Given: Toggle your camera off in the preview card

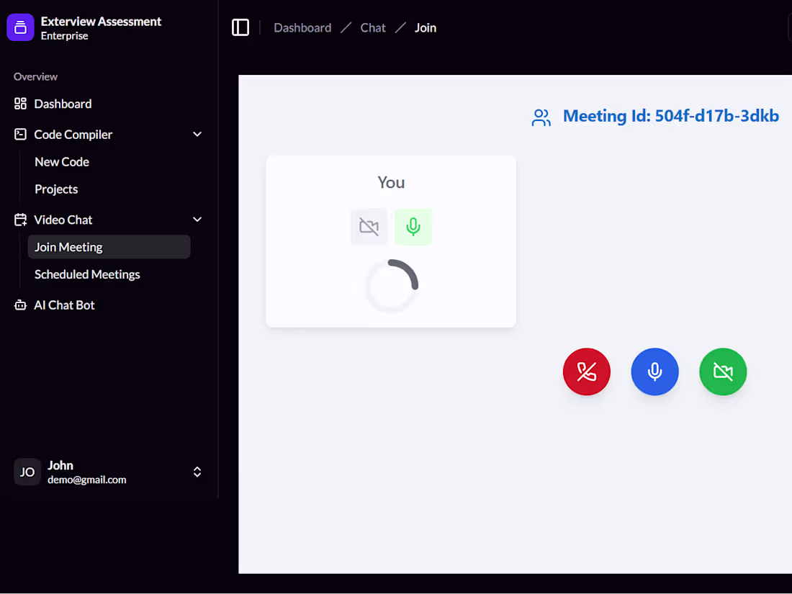Looking at the screenshot, I should (x=369, y=226).
